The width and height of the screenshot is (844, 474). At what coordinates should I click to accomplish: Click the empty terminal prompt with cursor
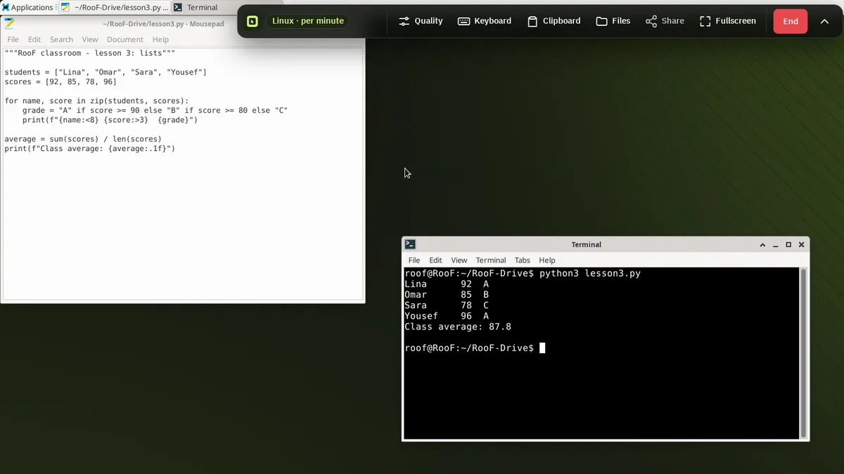coord(475,348)
